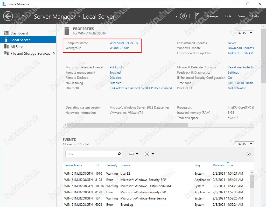Viewport: 266px width, 207px height.
Task: Select All Servers in the navigation pane
Action: pos(28,47)
